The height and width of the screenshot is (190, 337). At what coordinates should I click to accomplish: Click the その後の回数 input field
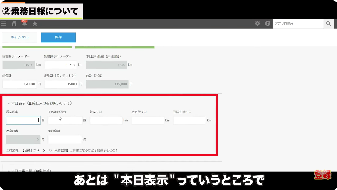65,121
